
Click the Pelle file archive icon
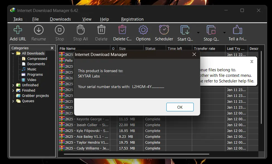pyautogui.click(x=62, y=60)
